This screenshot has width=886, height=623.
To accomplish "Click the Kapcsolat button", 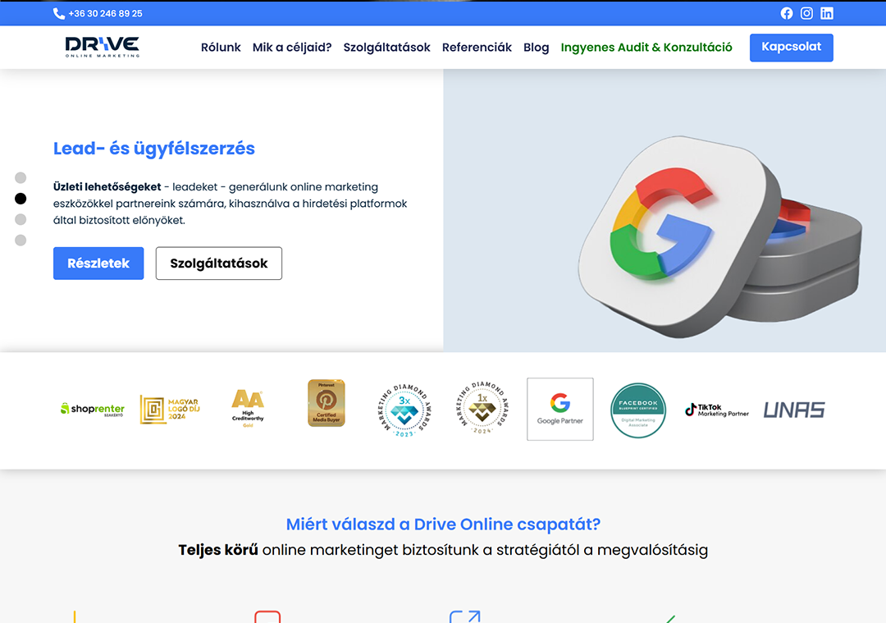I will tap(791, 48).
